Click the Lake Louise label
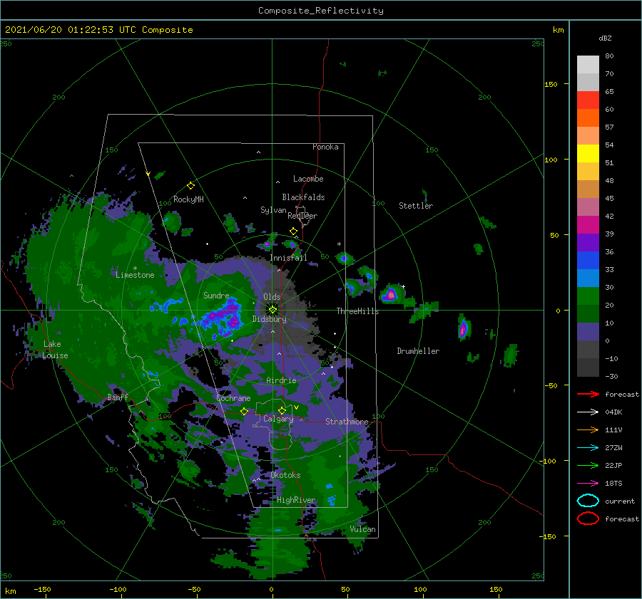642x599 pixels. click(55, 350)
